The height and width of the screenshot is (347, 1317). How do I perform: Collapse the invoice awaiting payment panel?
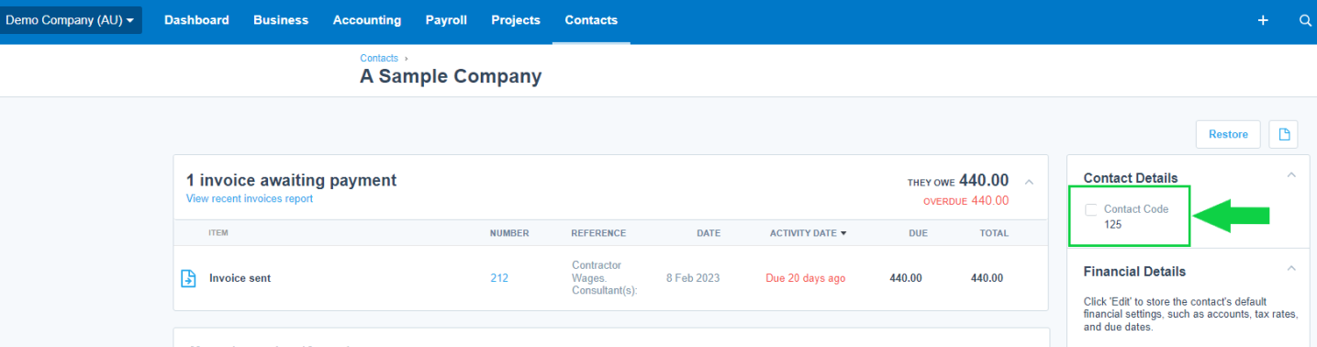[x=1029, y=182]
